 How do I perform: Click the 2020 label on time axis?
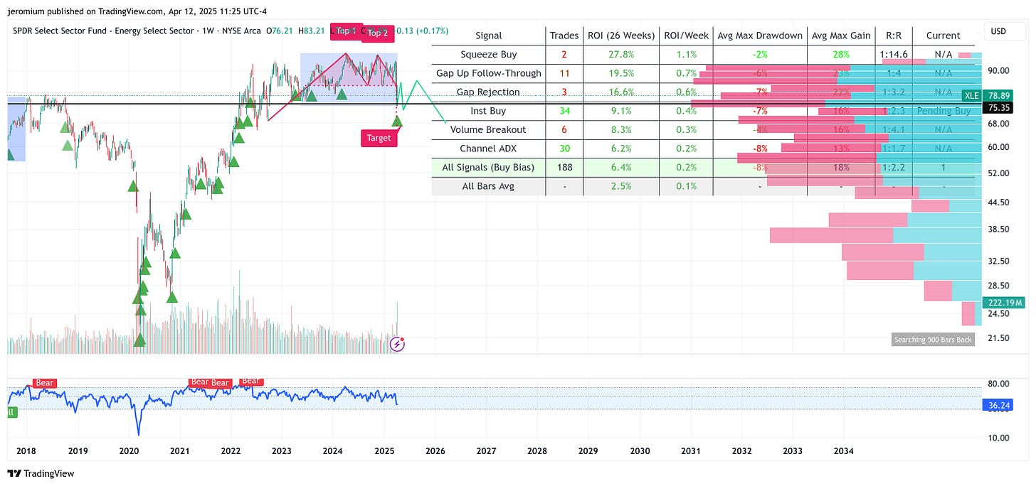click(x=129, y=450)
